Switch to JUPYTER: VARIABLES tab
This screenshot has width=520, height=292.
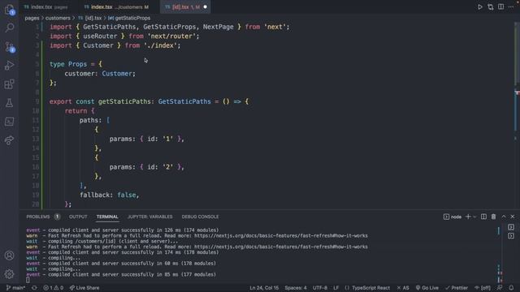pyautogui.click(x=149, y=217)
